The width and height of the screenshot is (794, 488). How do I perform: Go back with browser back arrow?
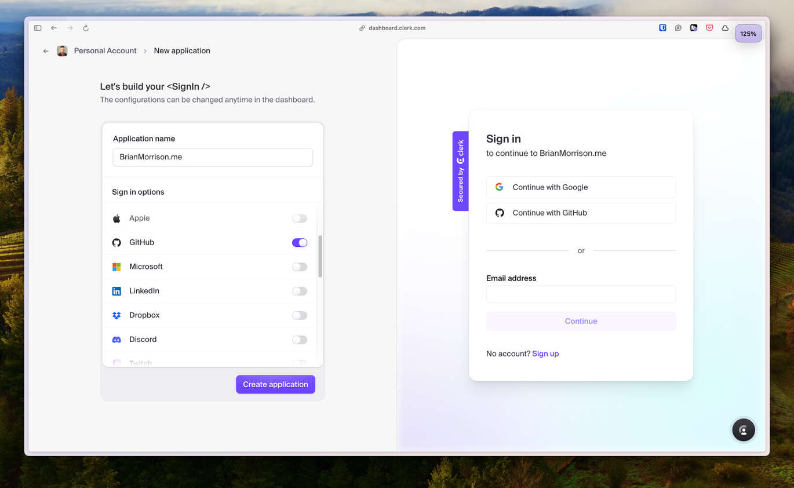click(54, 28)
